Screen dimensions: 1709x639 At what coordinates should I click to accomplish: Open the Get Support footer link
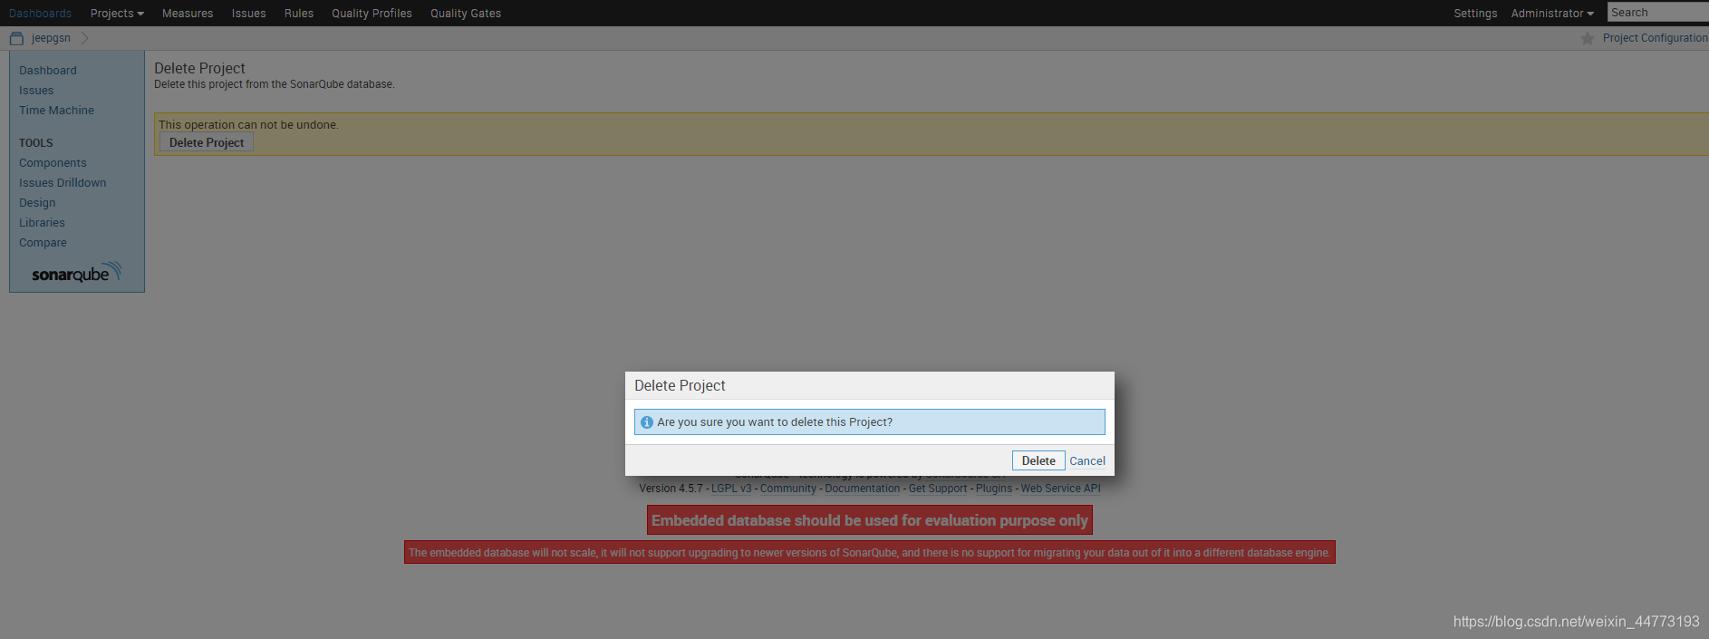[x=938, y=489]
